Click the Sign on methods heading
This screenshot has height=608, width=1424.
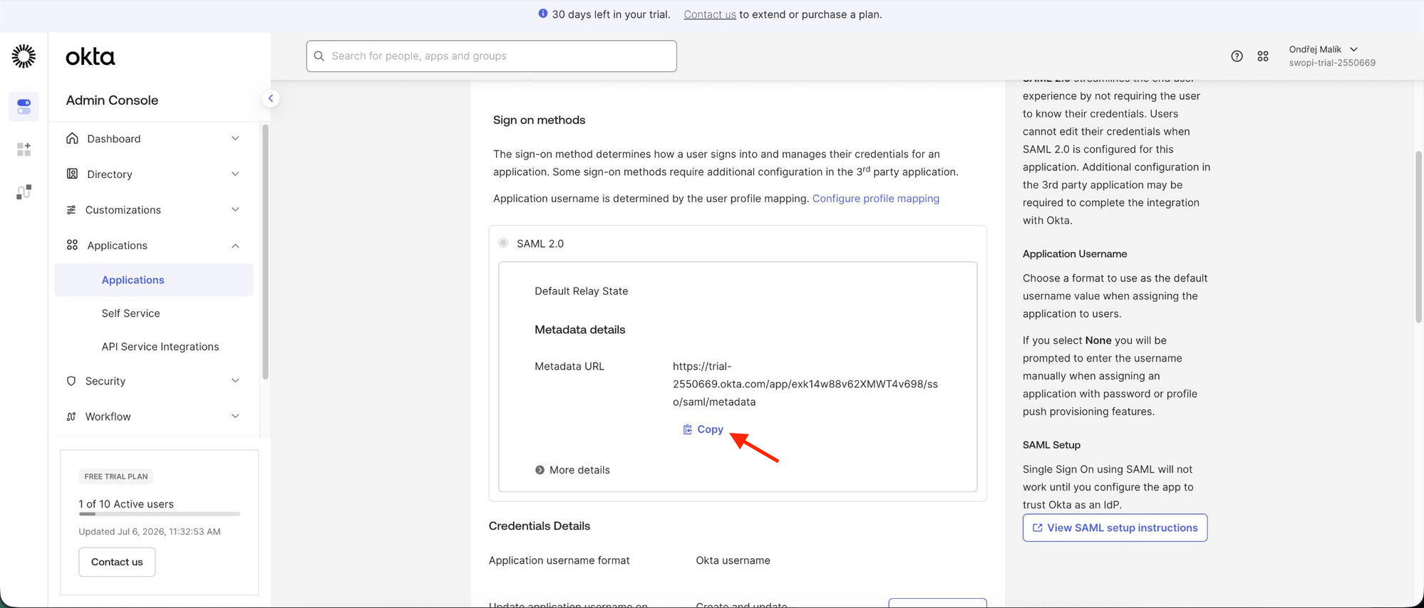[539, 120]
